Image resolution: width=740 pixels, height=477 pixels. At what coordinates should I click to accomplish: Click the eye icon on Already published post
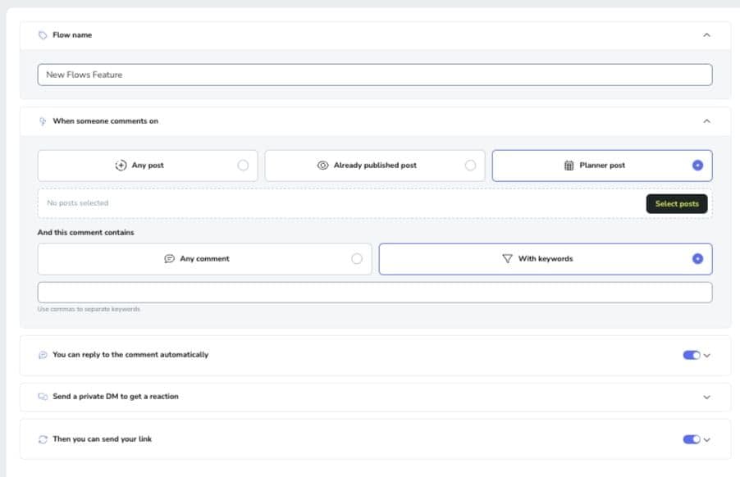(x=322, y=166)
